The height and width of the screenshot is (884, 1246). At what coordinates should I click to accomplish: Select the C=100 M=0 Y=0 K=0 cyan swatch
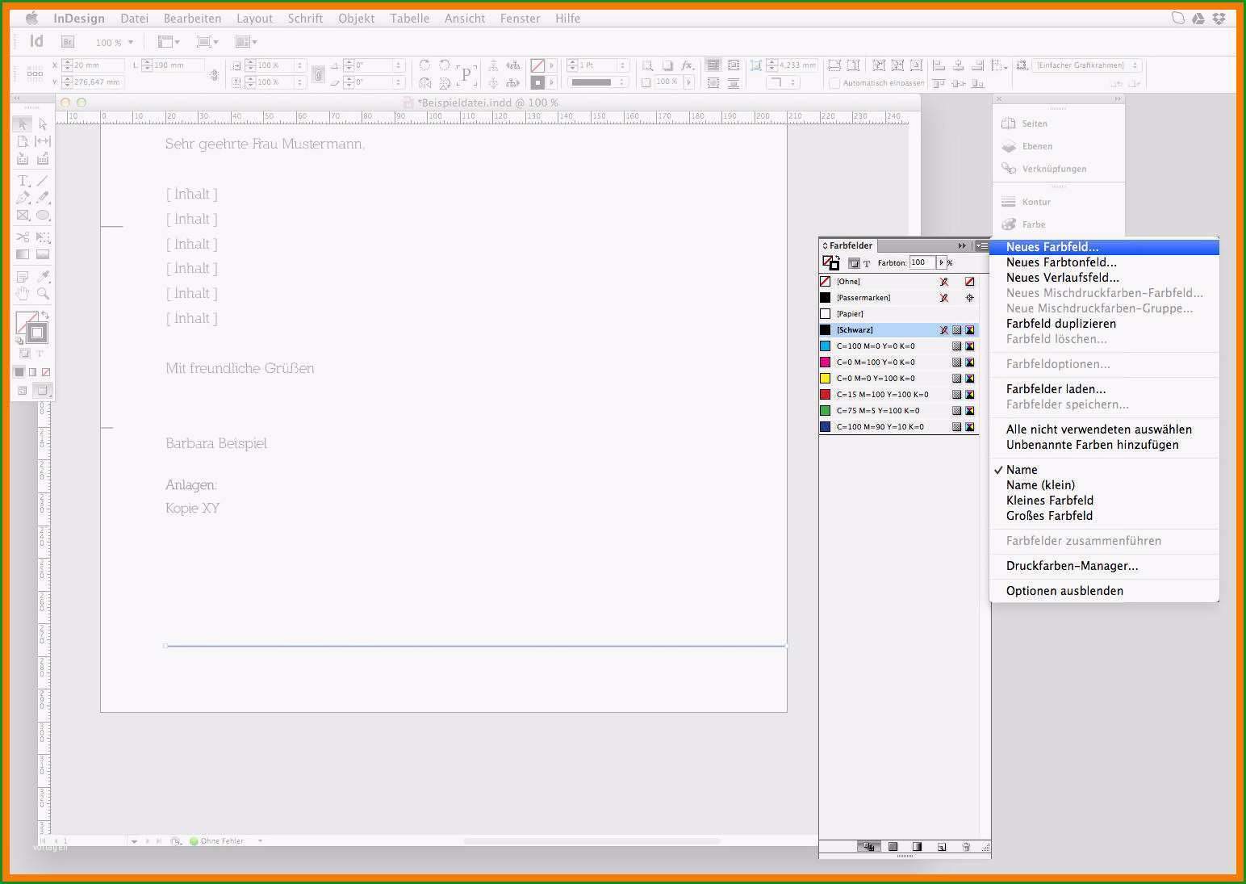899,346
